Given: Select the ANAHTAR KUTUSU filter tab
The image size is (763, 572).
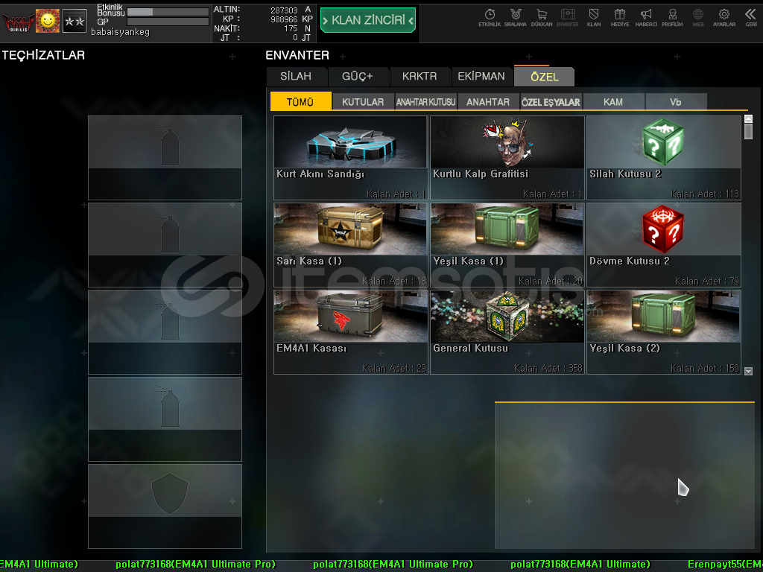Looking at the screenshot, I should coord(425,101).
